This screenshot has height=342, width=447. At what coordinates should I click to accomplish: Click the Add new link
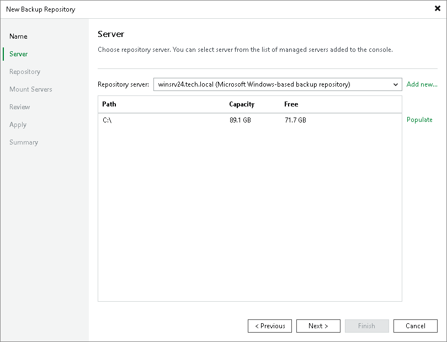click(x=422, y=84)
